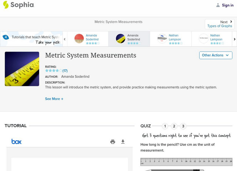Download the tutorial document
237x171 pixels.
123,142
